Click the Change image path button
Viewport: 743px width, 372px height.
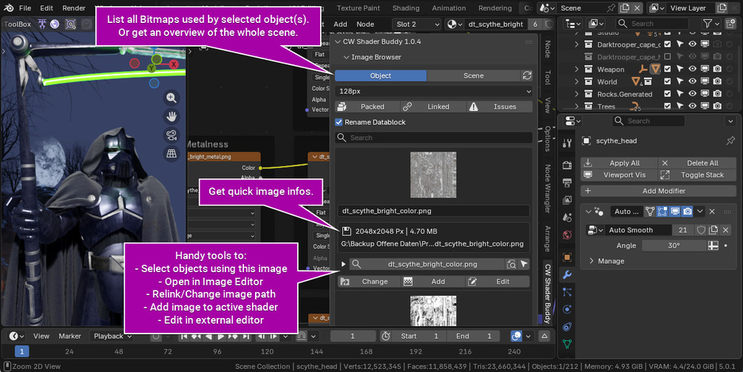pyautogui.click(x=370, y=282)
